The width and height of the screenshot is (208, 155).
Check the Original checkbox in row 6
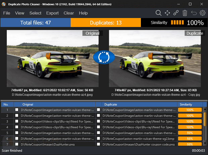(x=17, y=139)
